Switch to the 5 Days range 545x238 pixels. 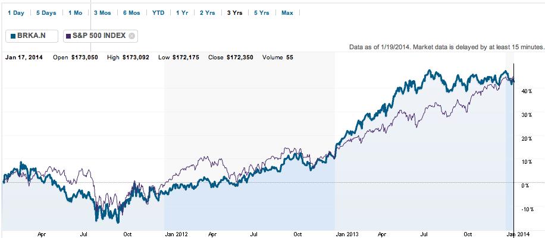46,12
